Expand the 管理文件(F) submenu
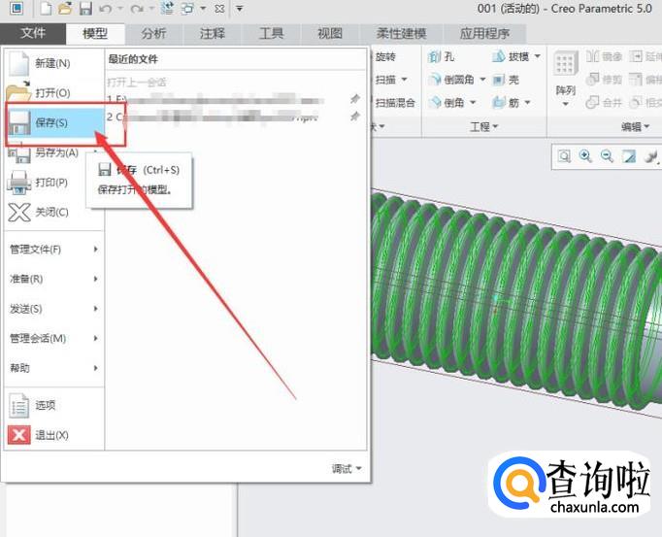This screenshot has height=537, width=662. click(x=53, y=250)
